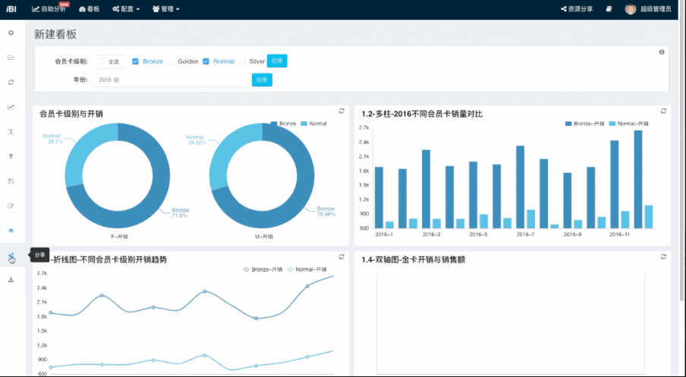Toggle Normal–开销 legend swatch in bar chart
The height and width of the screenshot is (377, 686).
click(x=612, y=123)
